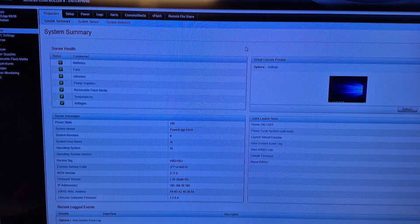Click Power ON / OFF quick task
Screen dimensions: 420x224
coord(262,125)
